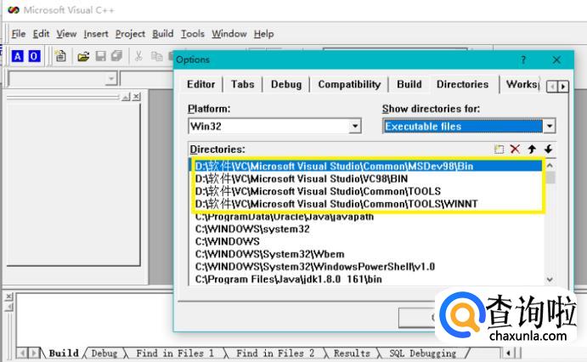Switch to the Compatibility tab

point(349,84)
